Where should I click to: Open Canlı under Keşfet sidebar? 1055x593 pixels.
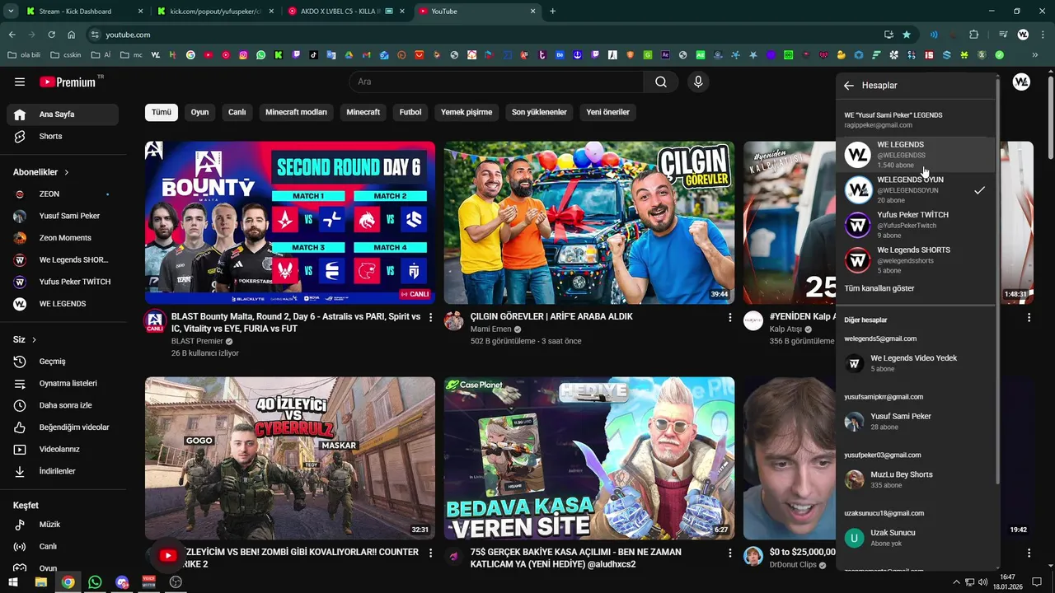(63, 547)
